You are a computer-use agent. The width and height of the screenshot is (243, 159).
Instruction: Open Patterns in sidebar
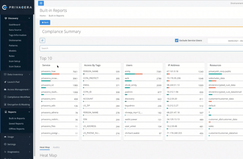(13, 45)
